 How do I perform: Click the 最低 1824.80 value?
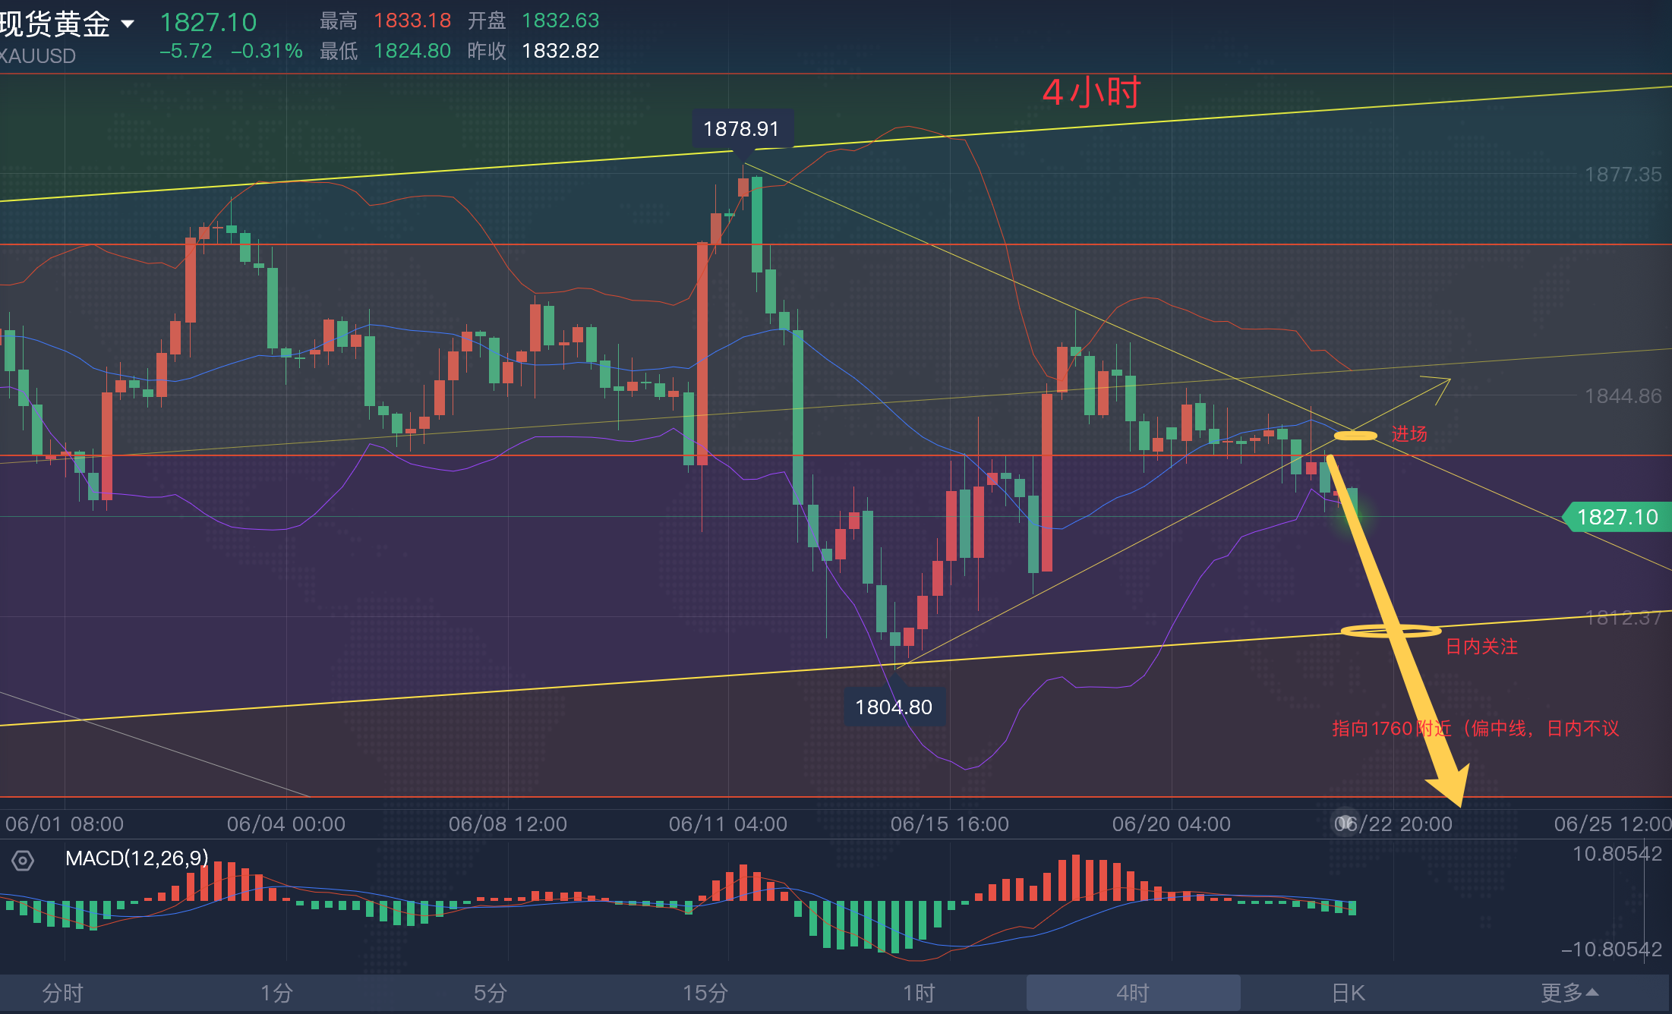(412, 51)
